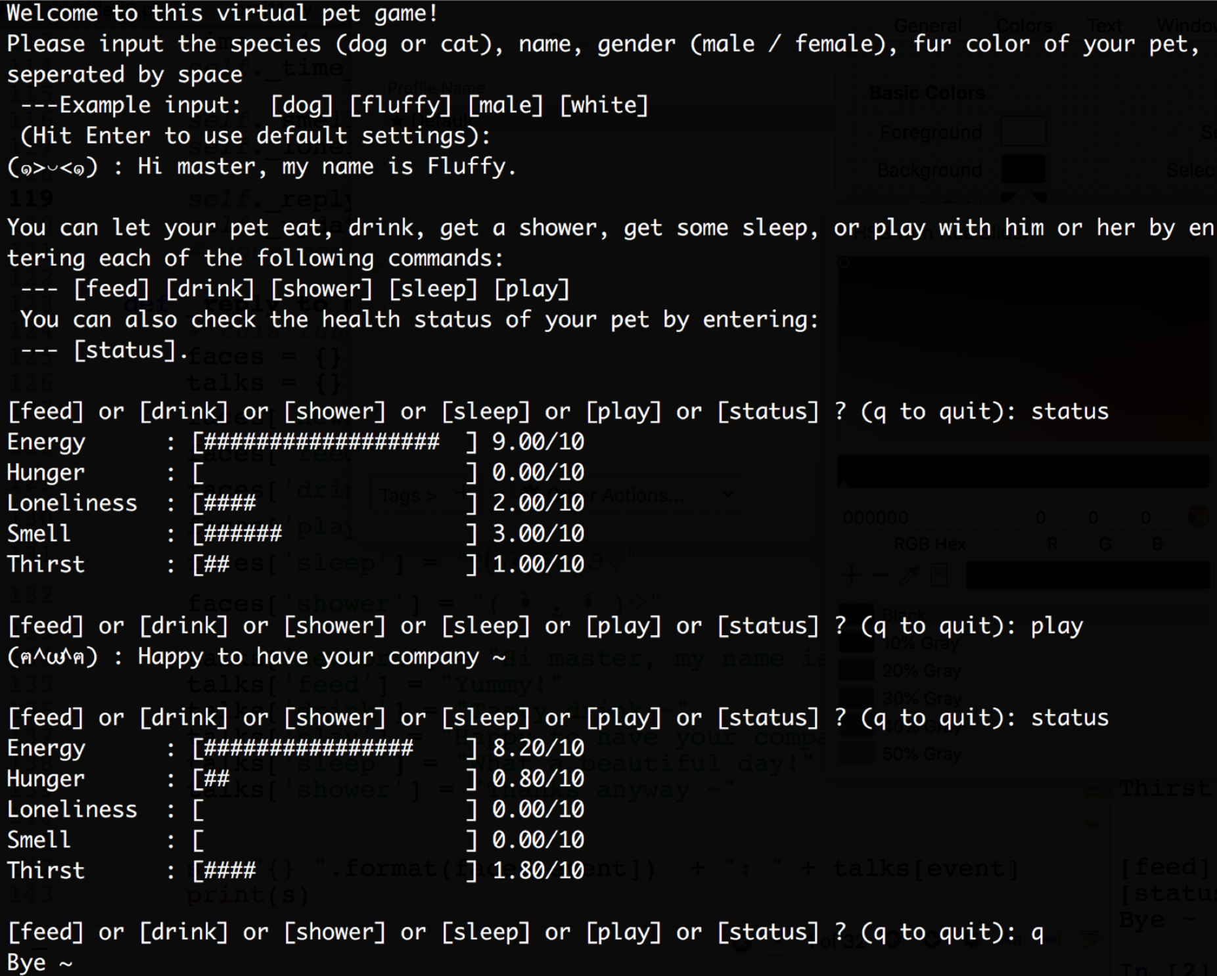This screenshot has width=1217, height=976.
Task: Click "(Hit Enter to use default settings):" line
Action: 256,136
